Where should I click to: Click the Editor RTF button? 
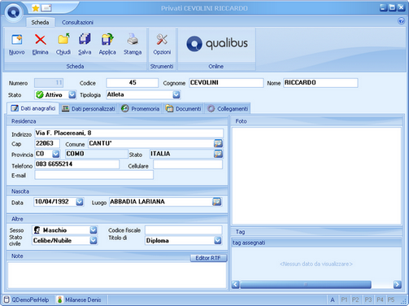(208, 258)
